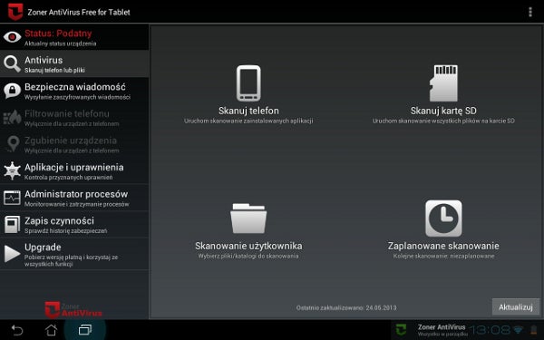544x340 pixels.
Task: Click the log pages icon for Zapis czynności
Action: (x=12, y=225)
